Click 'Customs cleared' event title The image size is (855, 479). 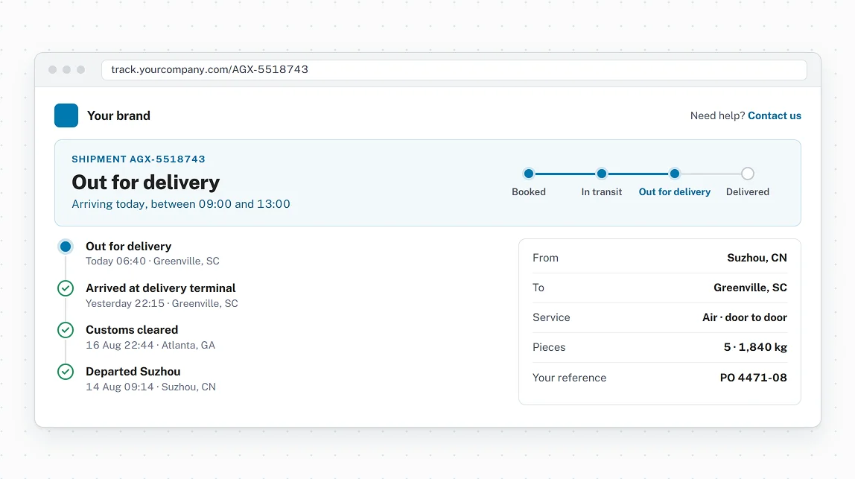[x=132, y=330]
